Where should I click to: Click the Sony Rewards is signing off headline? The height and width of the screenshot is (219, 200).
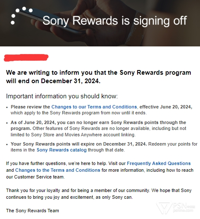pyautogui.click(x=115, y=21)
